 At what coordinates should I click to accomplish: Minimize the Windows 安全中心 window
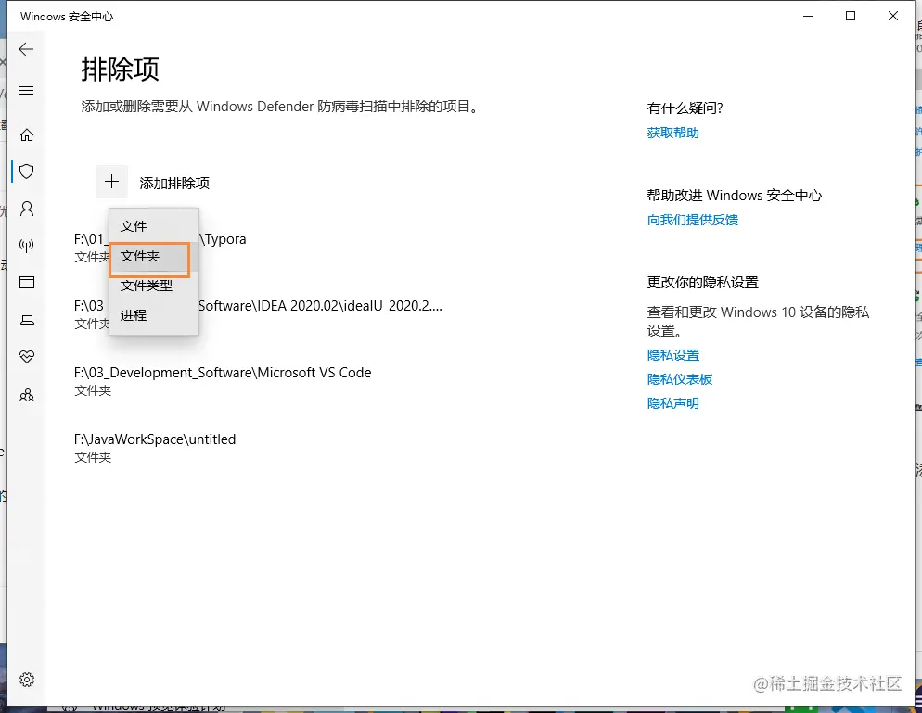point(808,16)
